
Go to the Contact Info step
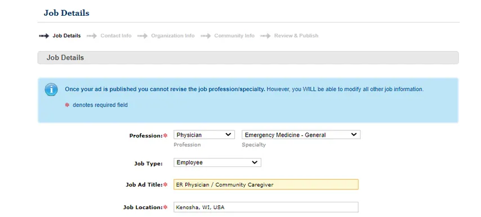116,36
